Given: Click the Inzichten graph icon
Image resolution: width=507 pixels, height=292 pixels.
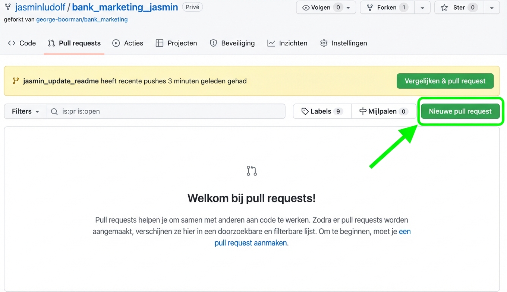Looking at the screenshot, I should tap(271, 43).
